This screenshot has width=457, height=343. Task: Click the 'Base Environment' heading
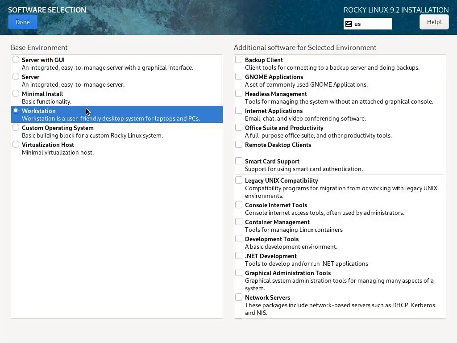click(39, 47)
